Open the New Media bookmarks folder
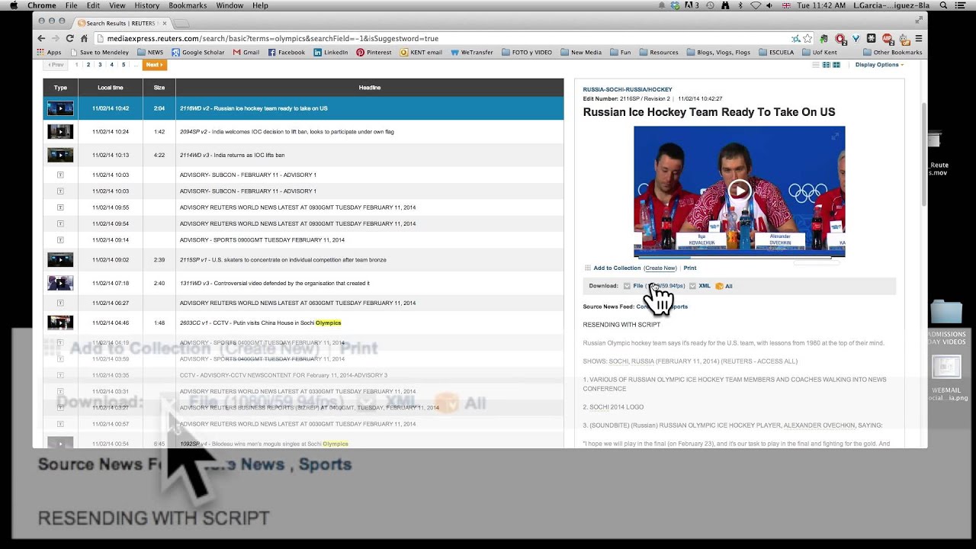 pyautogui.click(x=581, y=53)
